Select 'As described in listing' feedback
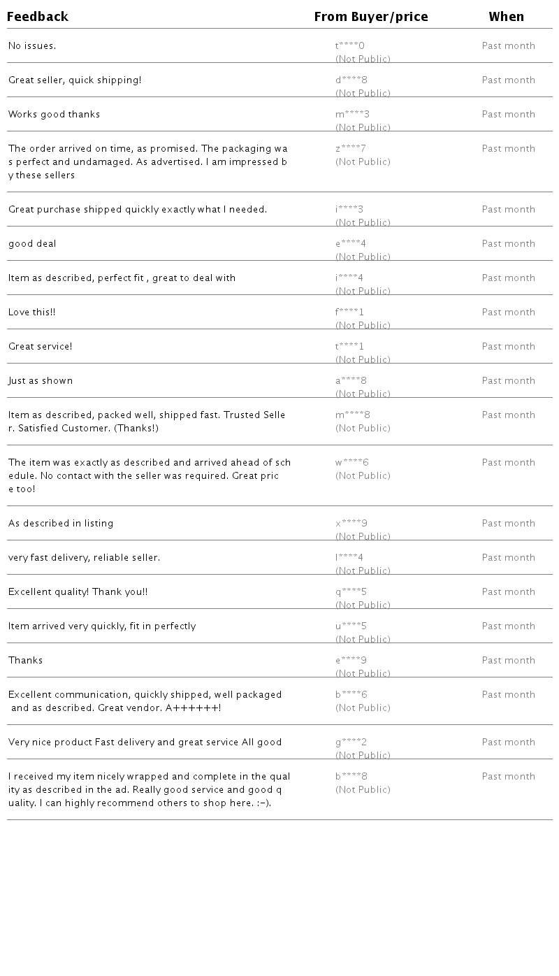The width and height of the screenshot is (559, 976). 61,524
